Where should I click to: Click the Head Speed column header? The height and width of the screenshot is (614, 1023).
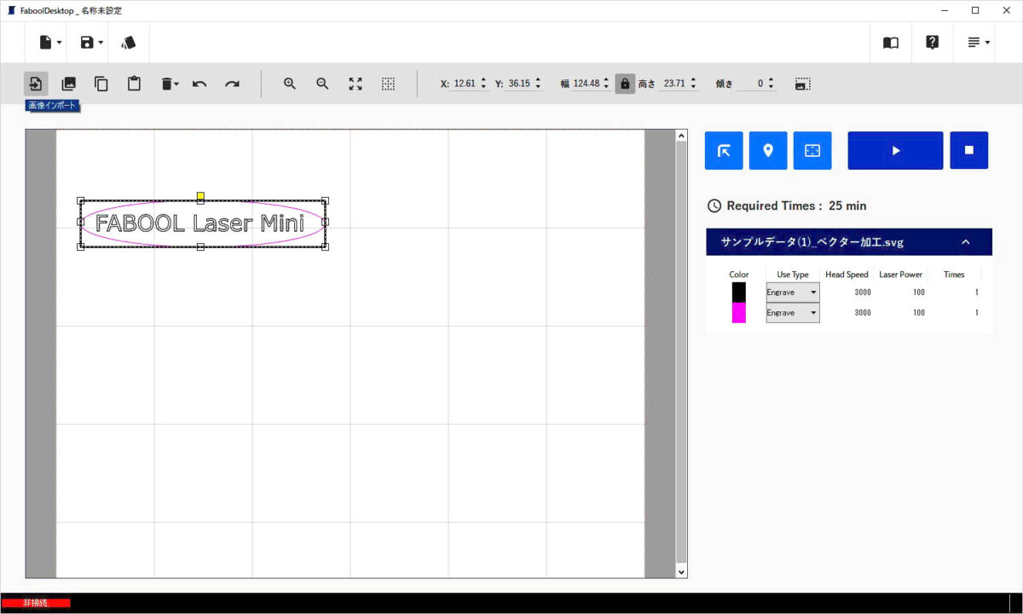847,275
